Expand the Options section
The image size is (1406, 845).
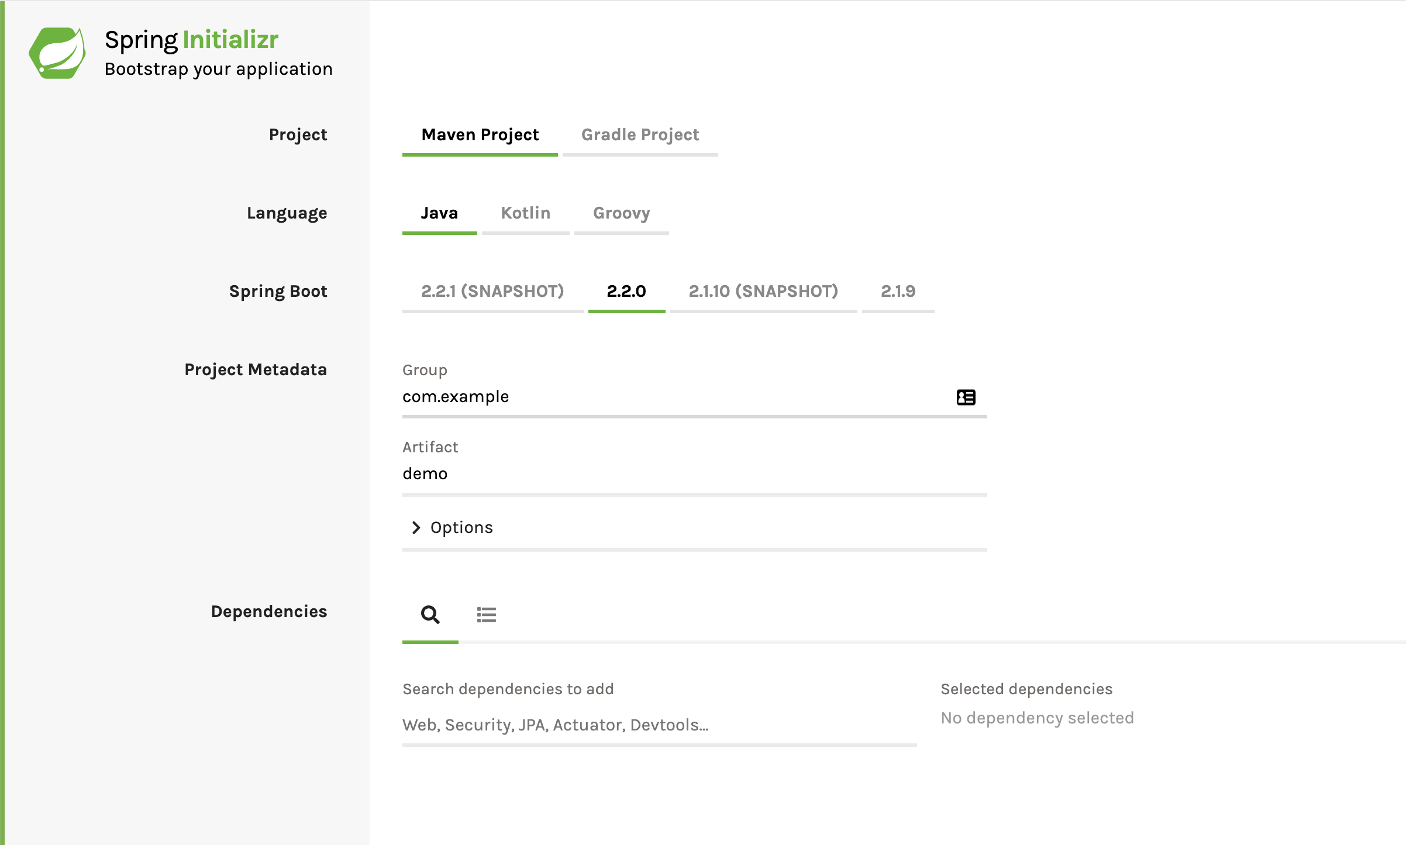(461, 528)
